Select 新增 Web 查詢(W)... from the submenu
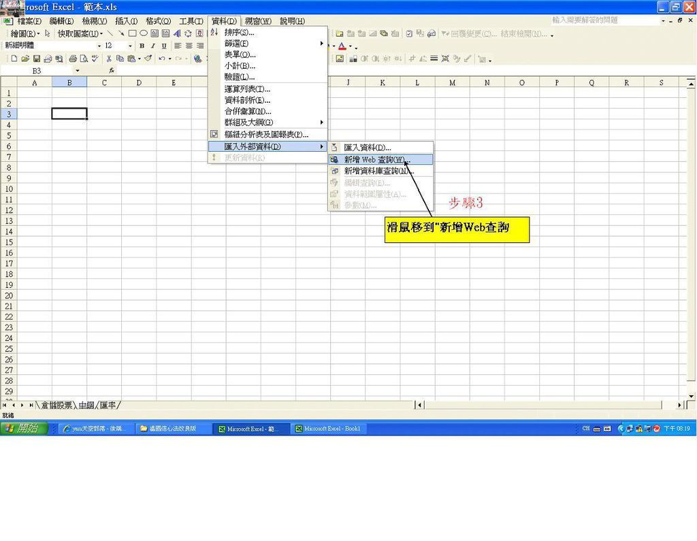The image size is (697, 541). click(x=380, y=159)
